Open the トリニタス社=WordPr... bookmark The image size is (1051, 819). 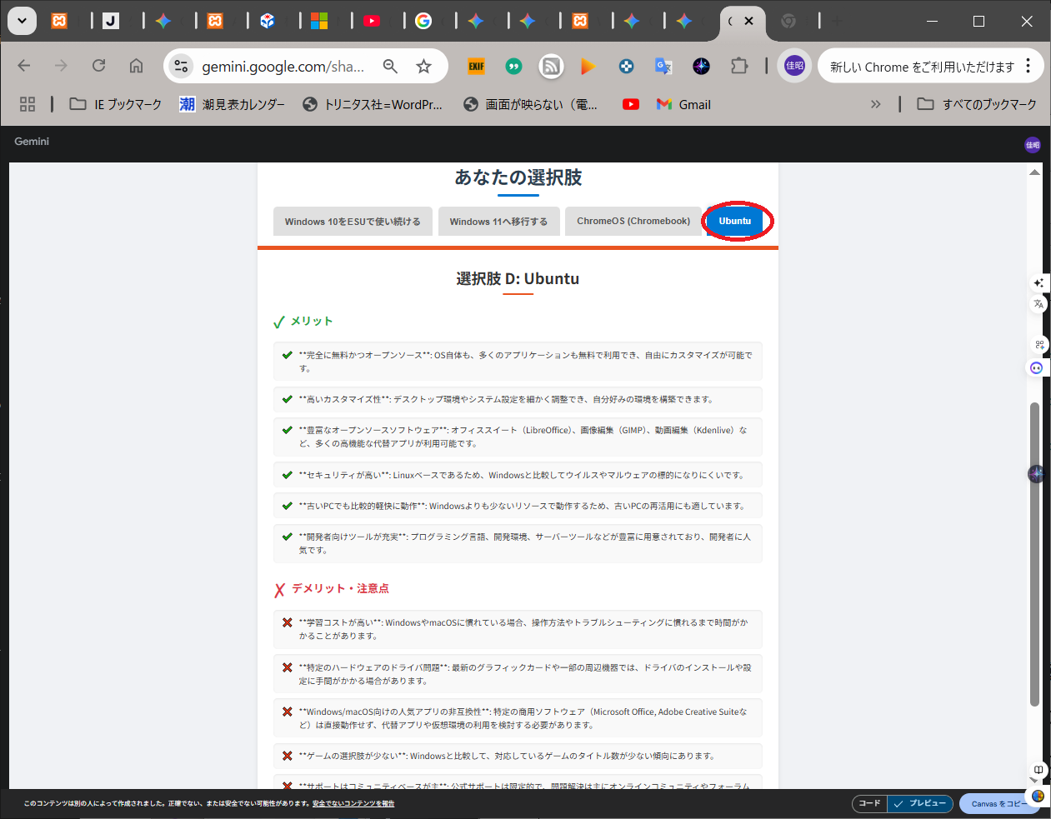tap(373, 104)
